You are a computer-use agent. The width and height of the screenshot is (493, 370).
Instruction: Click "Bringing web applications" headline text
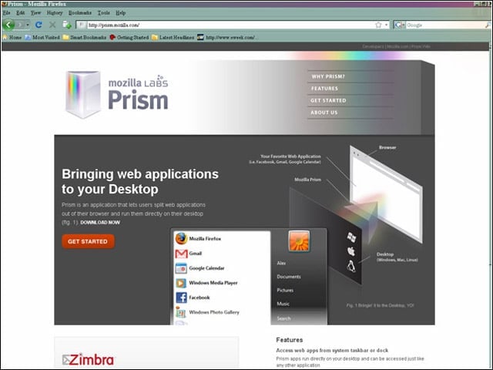point(140,174)
